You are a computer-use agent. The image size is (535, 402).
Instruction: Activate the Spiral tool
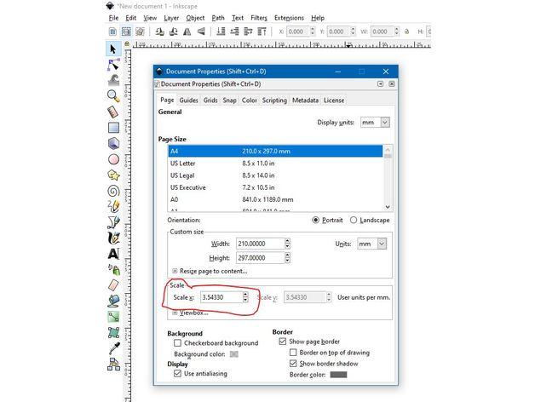113,191
